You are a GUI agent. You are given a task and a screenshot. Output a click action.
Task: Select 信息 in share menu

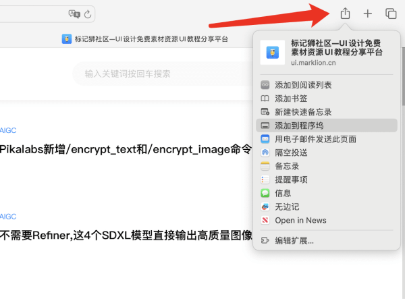click(327, 193)
